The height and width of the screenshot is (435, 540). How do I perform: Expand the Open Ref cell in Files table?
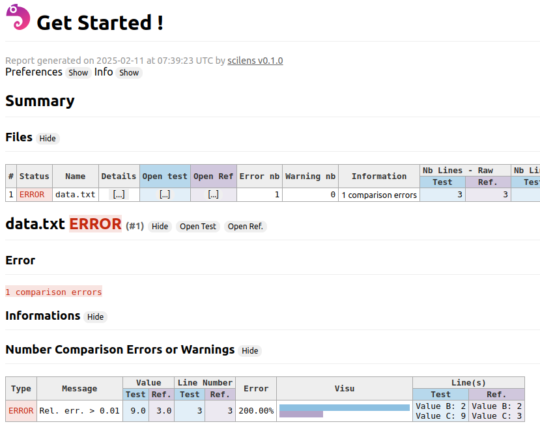coord(213,194)
